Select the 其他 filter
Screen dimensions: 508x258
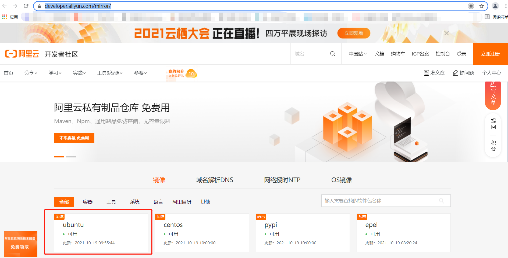(x=205, y=202)
